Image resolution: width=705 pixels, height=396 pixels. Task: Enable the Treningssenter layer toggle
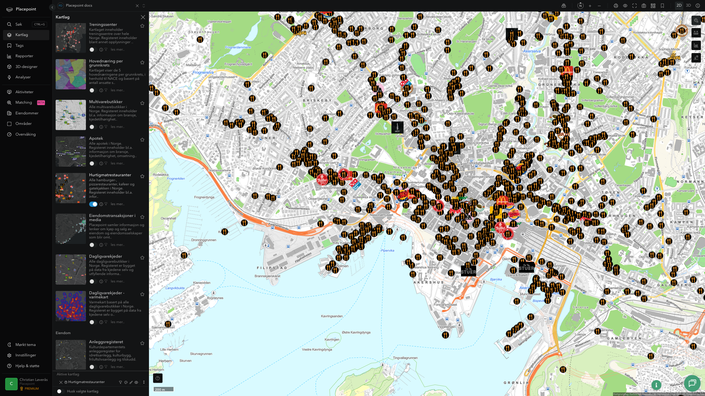click(x=93, y=50)
